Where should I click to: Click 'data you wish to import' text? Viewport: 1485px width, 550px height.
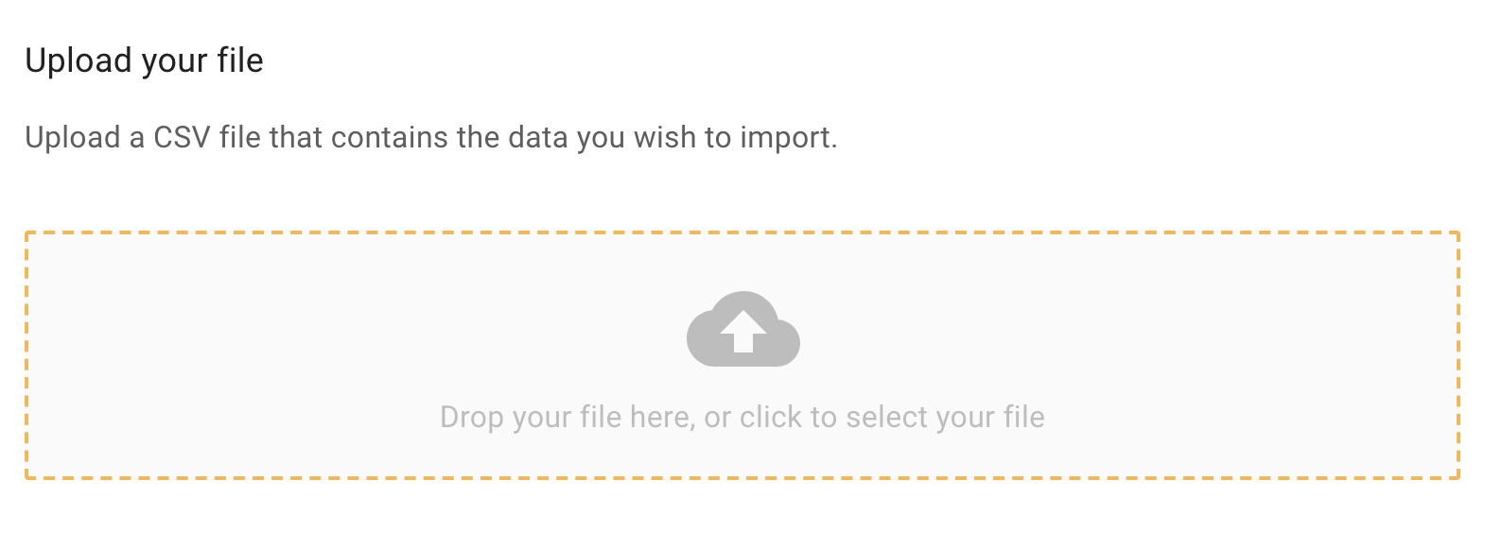672,138
